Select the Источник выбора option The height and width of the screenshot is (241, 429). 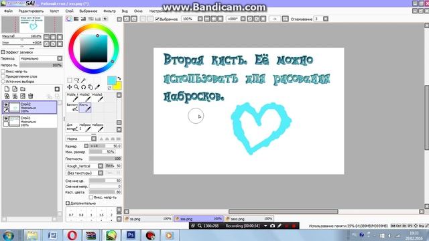pyautogui.click(x=3, y=82)
